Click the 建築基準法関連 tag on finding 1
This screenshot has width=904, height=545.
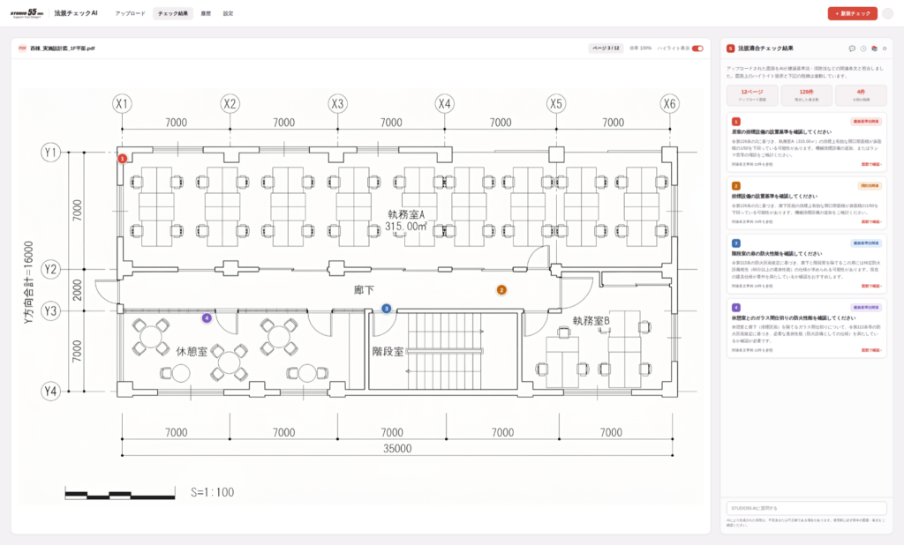point(866,122)
